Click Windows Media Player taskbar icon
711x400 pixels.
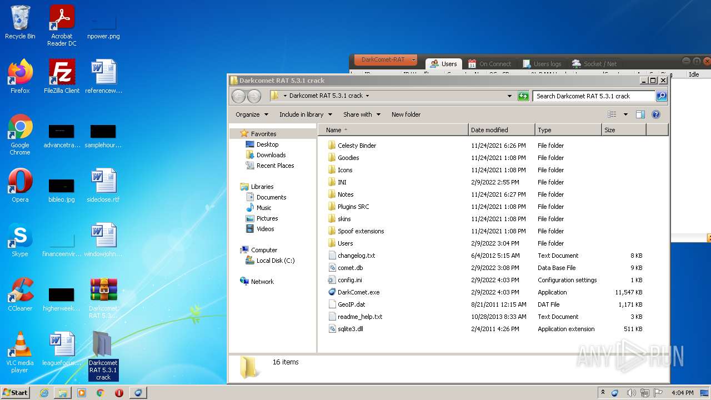pos(82,393)
